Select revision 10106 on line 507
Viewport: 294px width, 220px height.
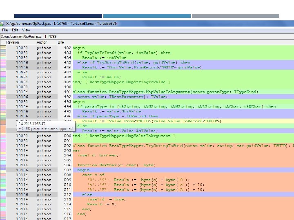[x=22, y=170]
